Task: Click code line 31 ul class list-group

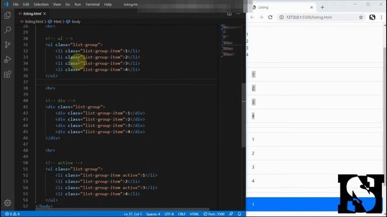Action: point(74,45)
